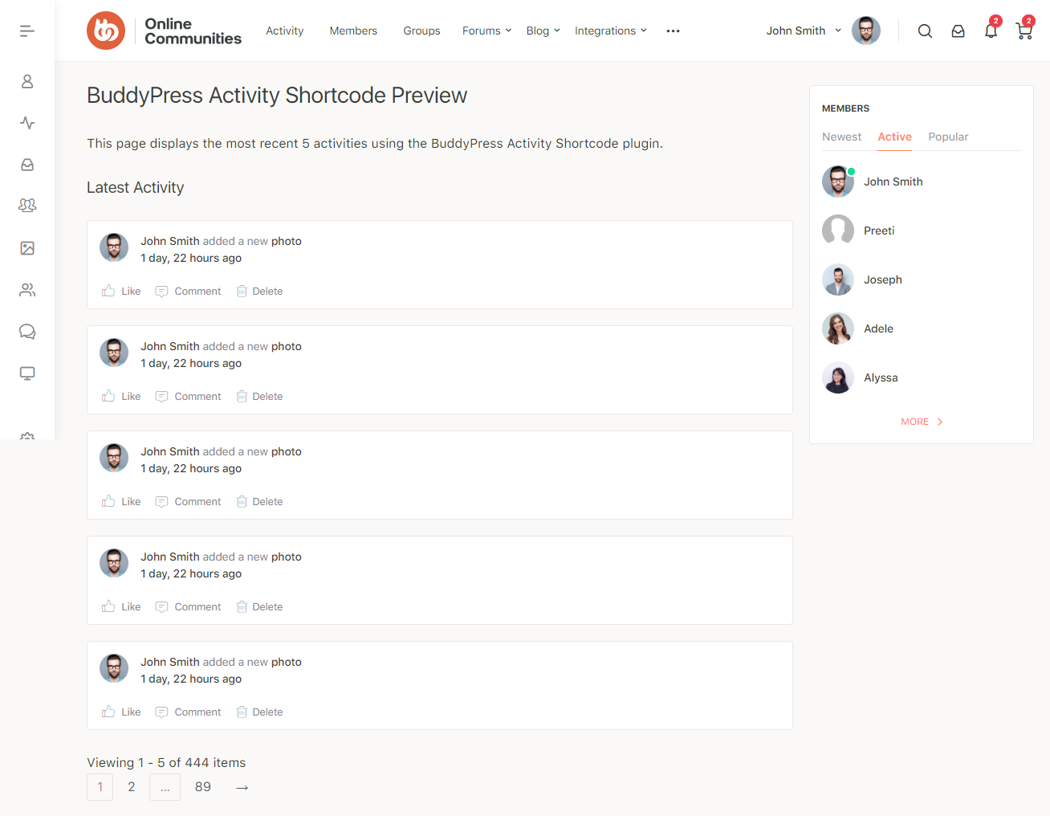Open the search icon in header
Image resolution: width=1050 pixels, height=816 pixels.
pos(925,31)
